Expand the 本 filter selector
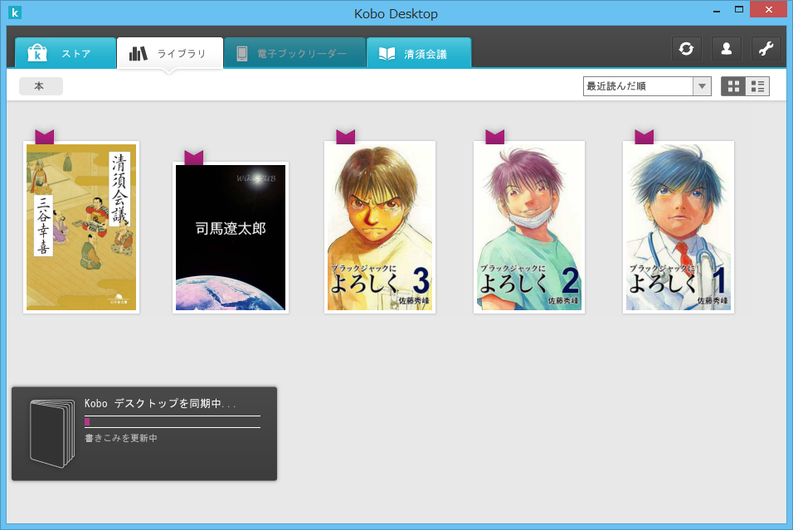Screen dimensions: 793x530 (41, 85)
